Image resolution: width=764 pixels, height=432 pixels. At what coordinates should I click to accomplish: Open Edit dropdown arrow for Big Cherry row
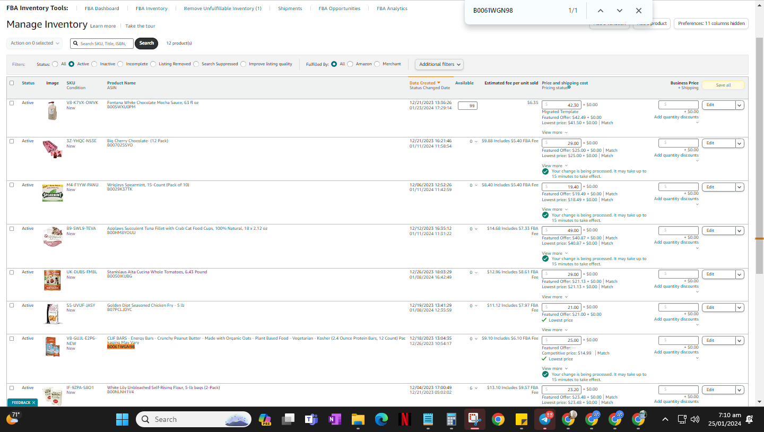tap(740, 143)
